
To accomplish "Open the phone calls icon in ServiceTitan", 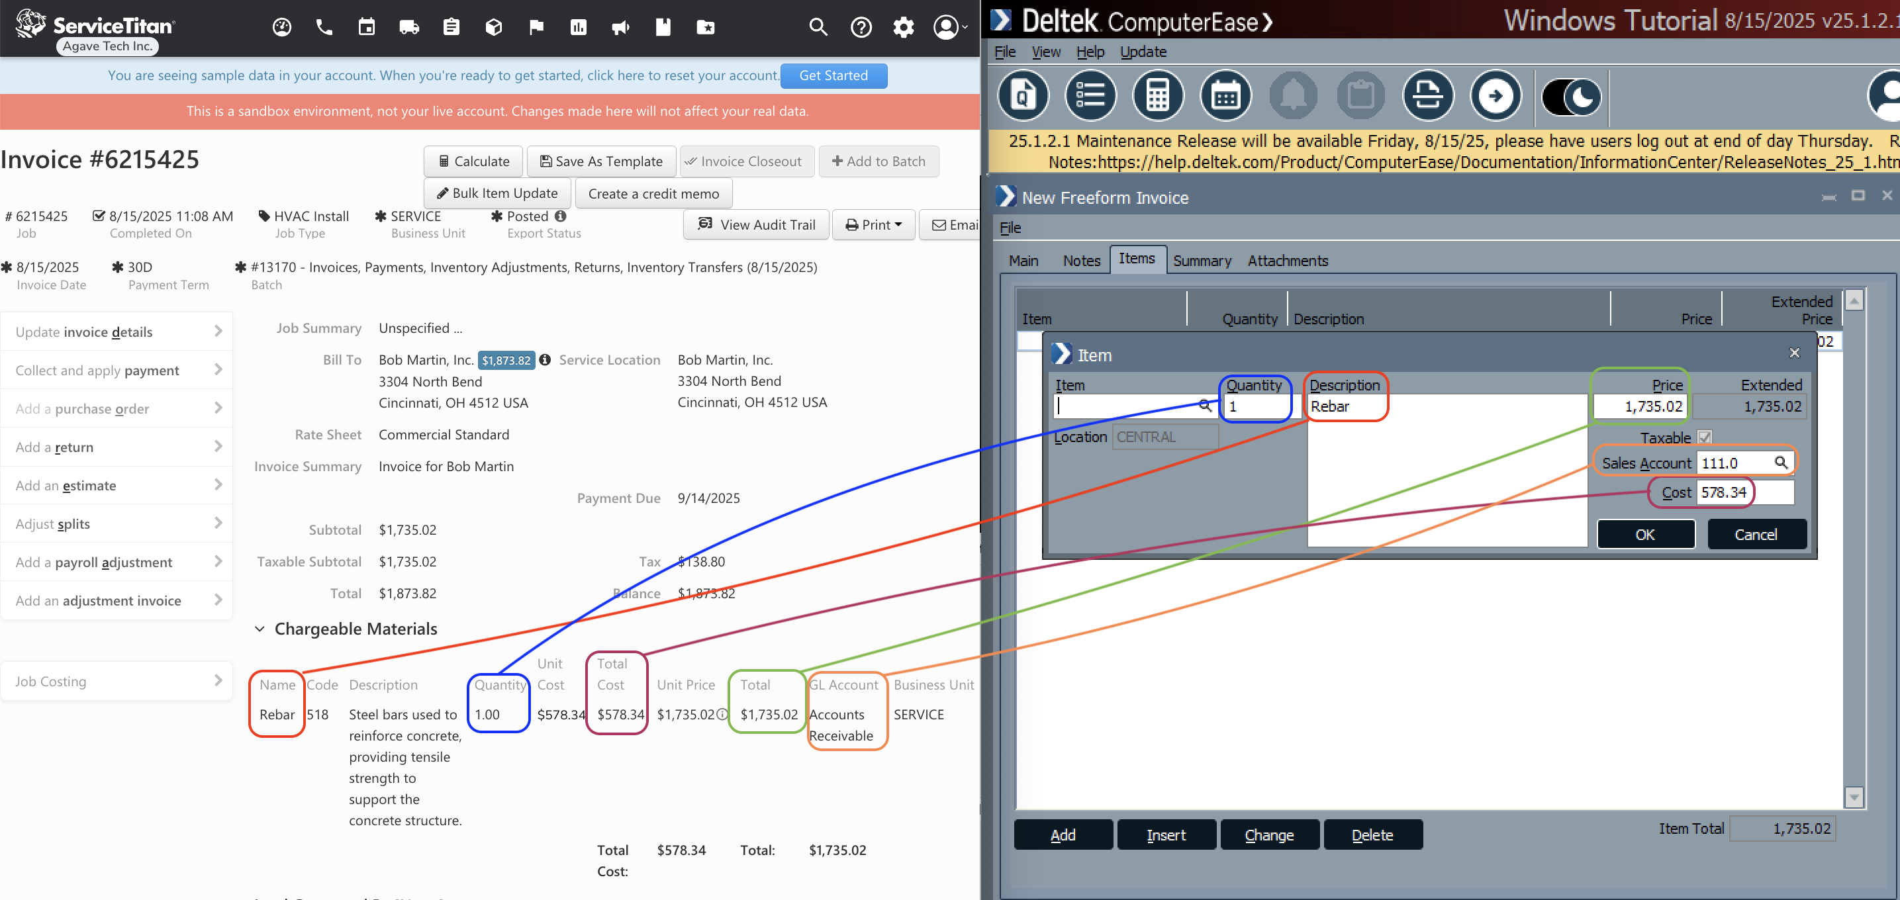I will [x=324, y=27].
